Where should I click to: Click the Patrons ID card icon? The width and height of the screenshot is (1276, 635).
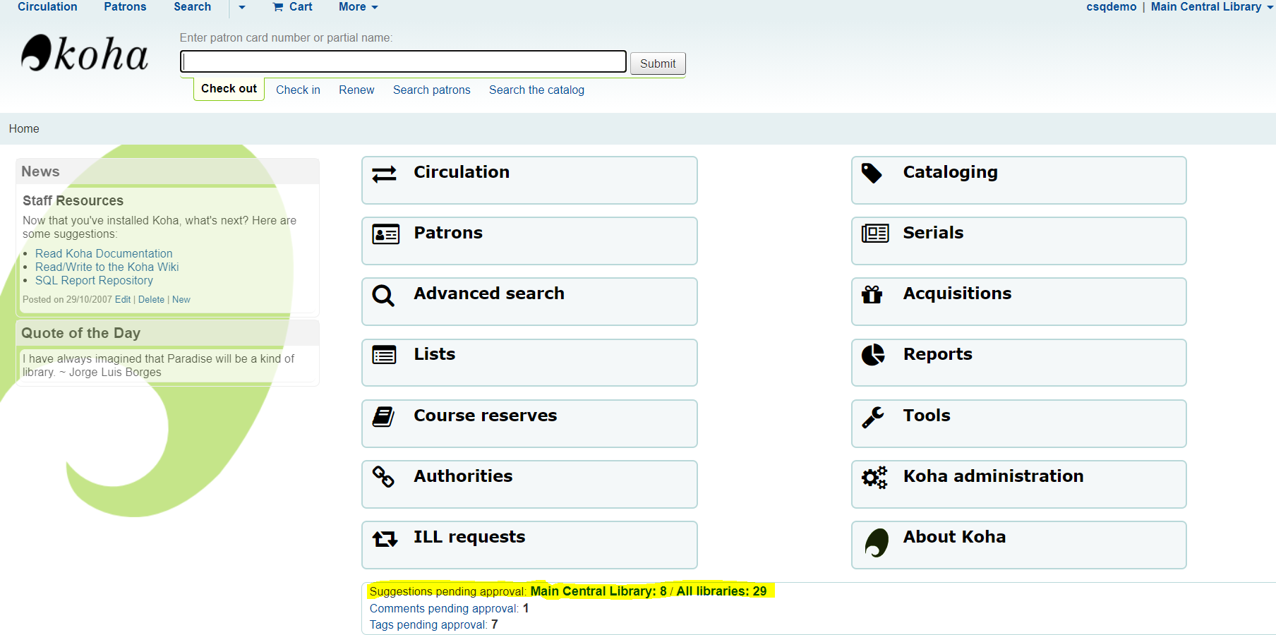[x=385, y=234]
